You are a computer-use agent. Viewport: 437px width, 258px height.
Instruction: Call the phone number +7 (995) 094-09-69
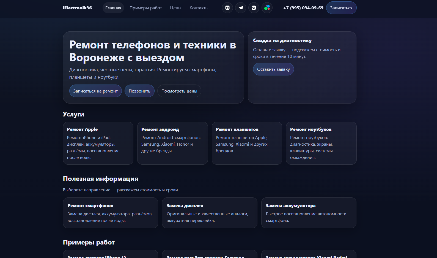click(303, 8)
